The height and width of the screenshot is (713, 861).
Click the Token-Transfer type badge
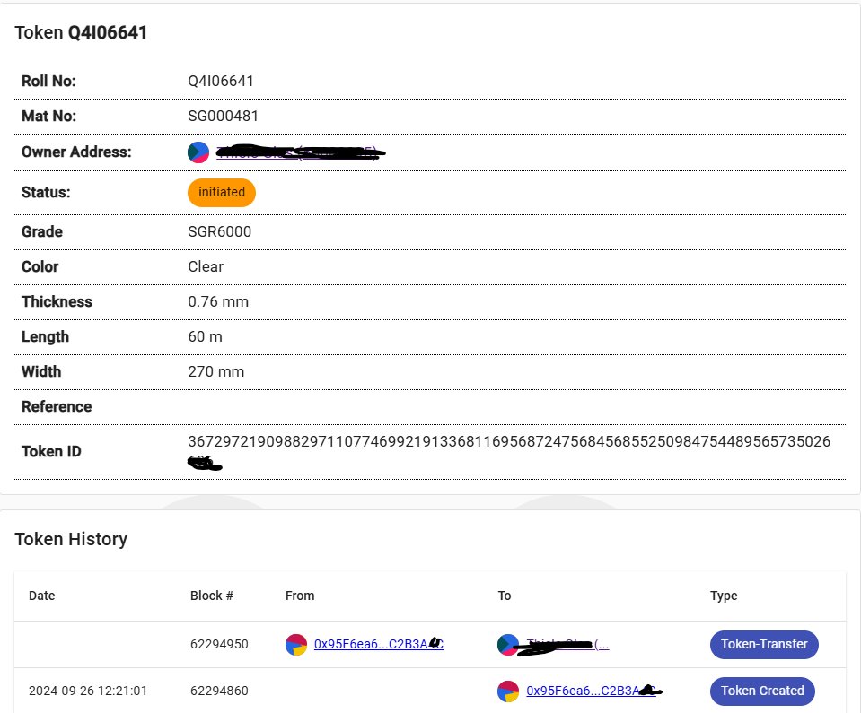(764, 645)
